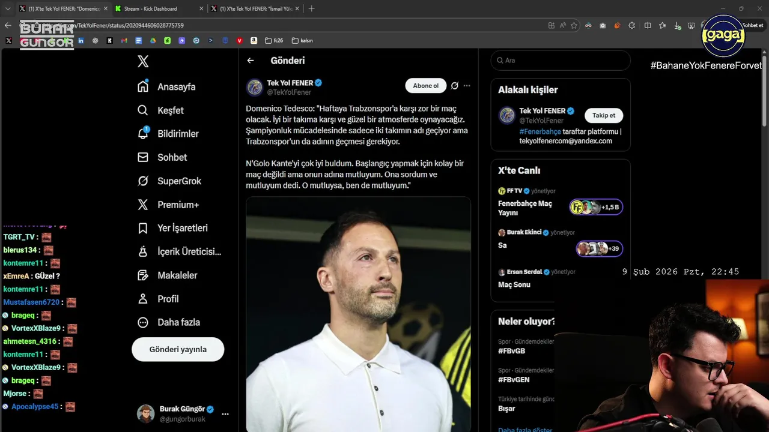Click Gönderi yayınla post button
This screenshot has width=769, height=432.
(178, 349)
